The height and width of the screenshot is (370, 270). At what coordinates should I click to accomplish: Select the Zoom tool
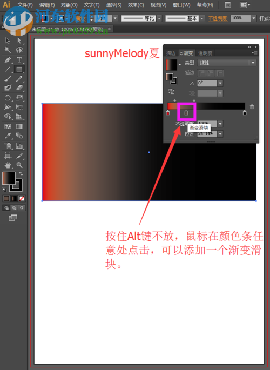[19, 165]
